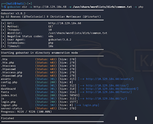The image size is (153, 124).
Task: Click the User Agent gobuster/3.8.2 value
Action: [60, 40]
